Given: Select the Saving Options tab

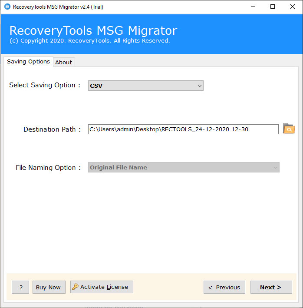Looking at the screenshot, I should coord(28,62).
